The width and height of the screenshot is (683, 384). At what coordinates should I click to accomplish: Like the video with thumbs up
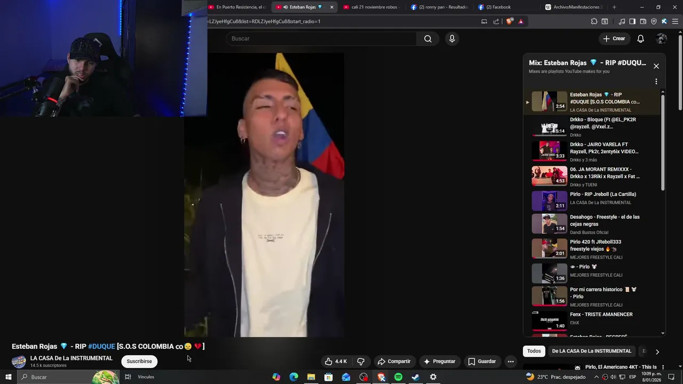(336, 362)
